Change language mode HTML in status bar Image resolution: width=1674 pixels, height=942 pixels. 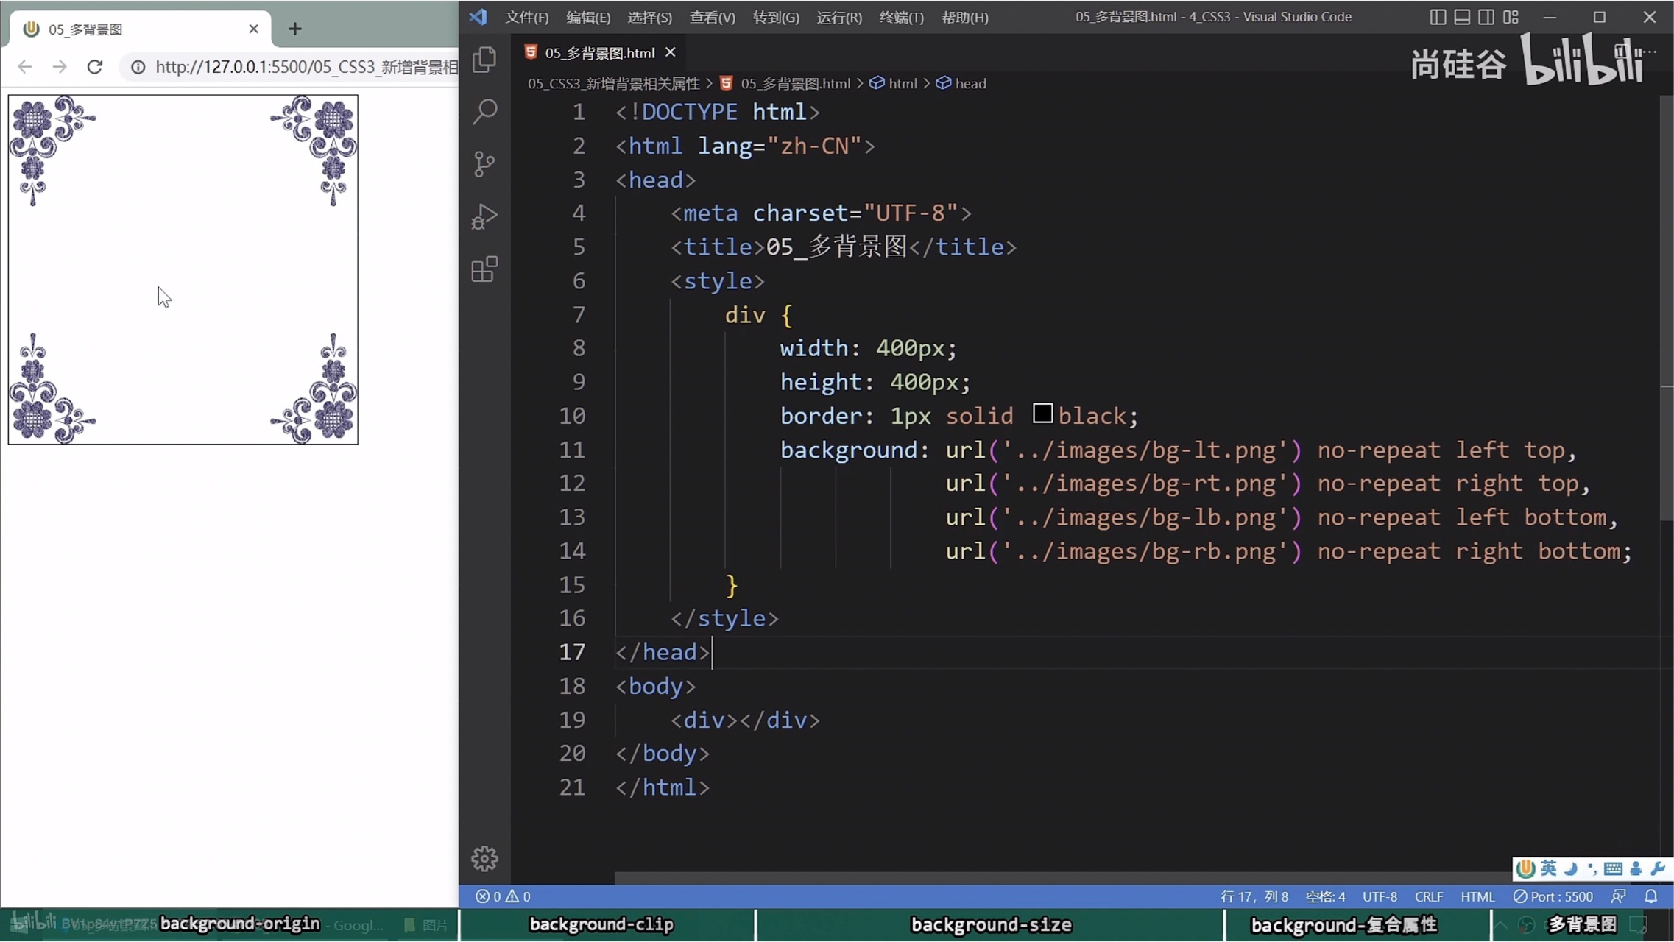tap(1477, 896)
